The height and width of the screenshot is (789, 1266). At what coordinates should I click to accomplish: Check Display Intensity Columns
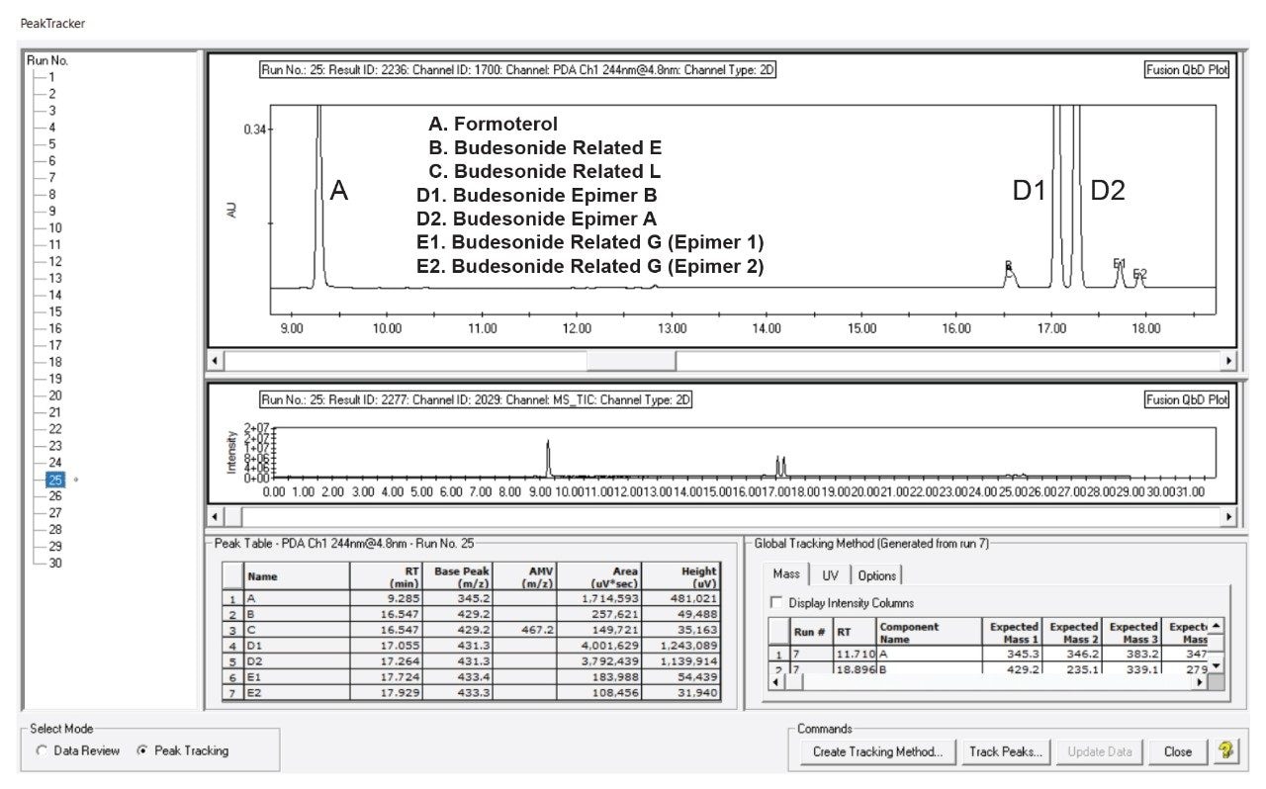point(842,602)
